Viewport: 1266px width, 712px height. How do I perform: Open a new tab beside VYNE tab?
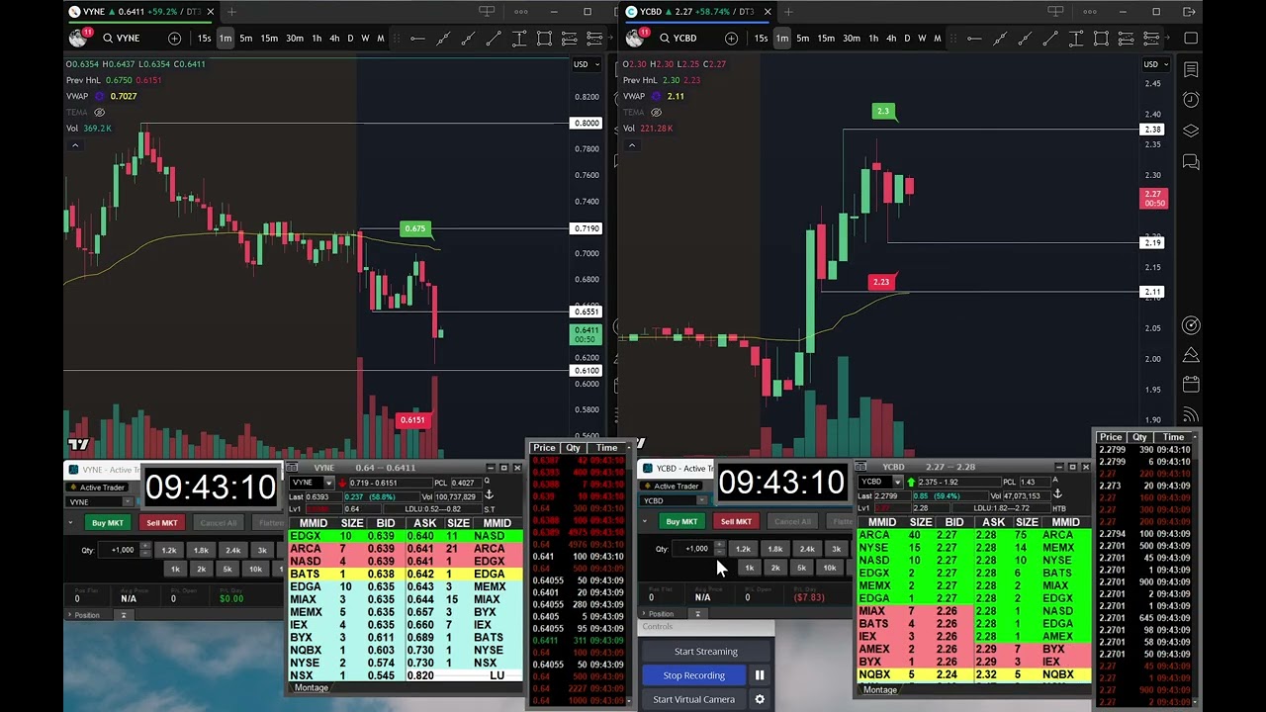pyautogui.click(x=231, y=12)
